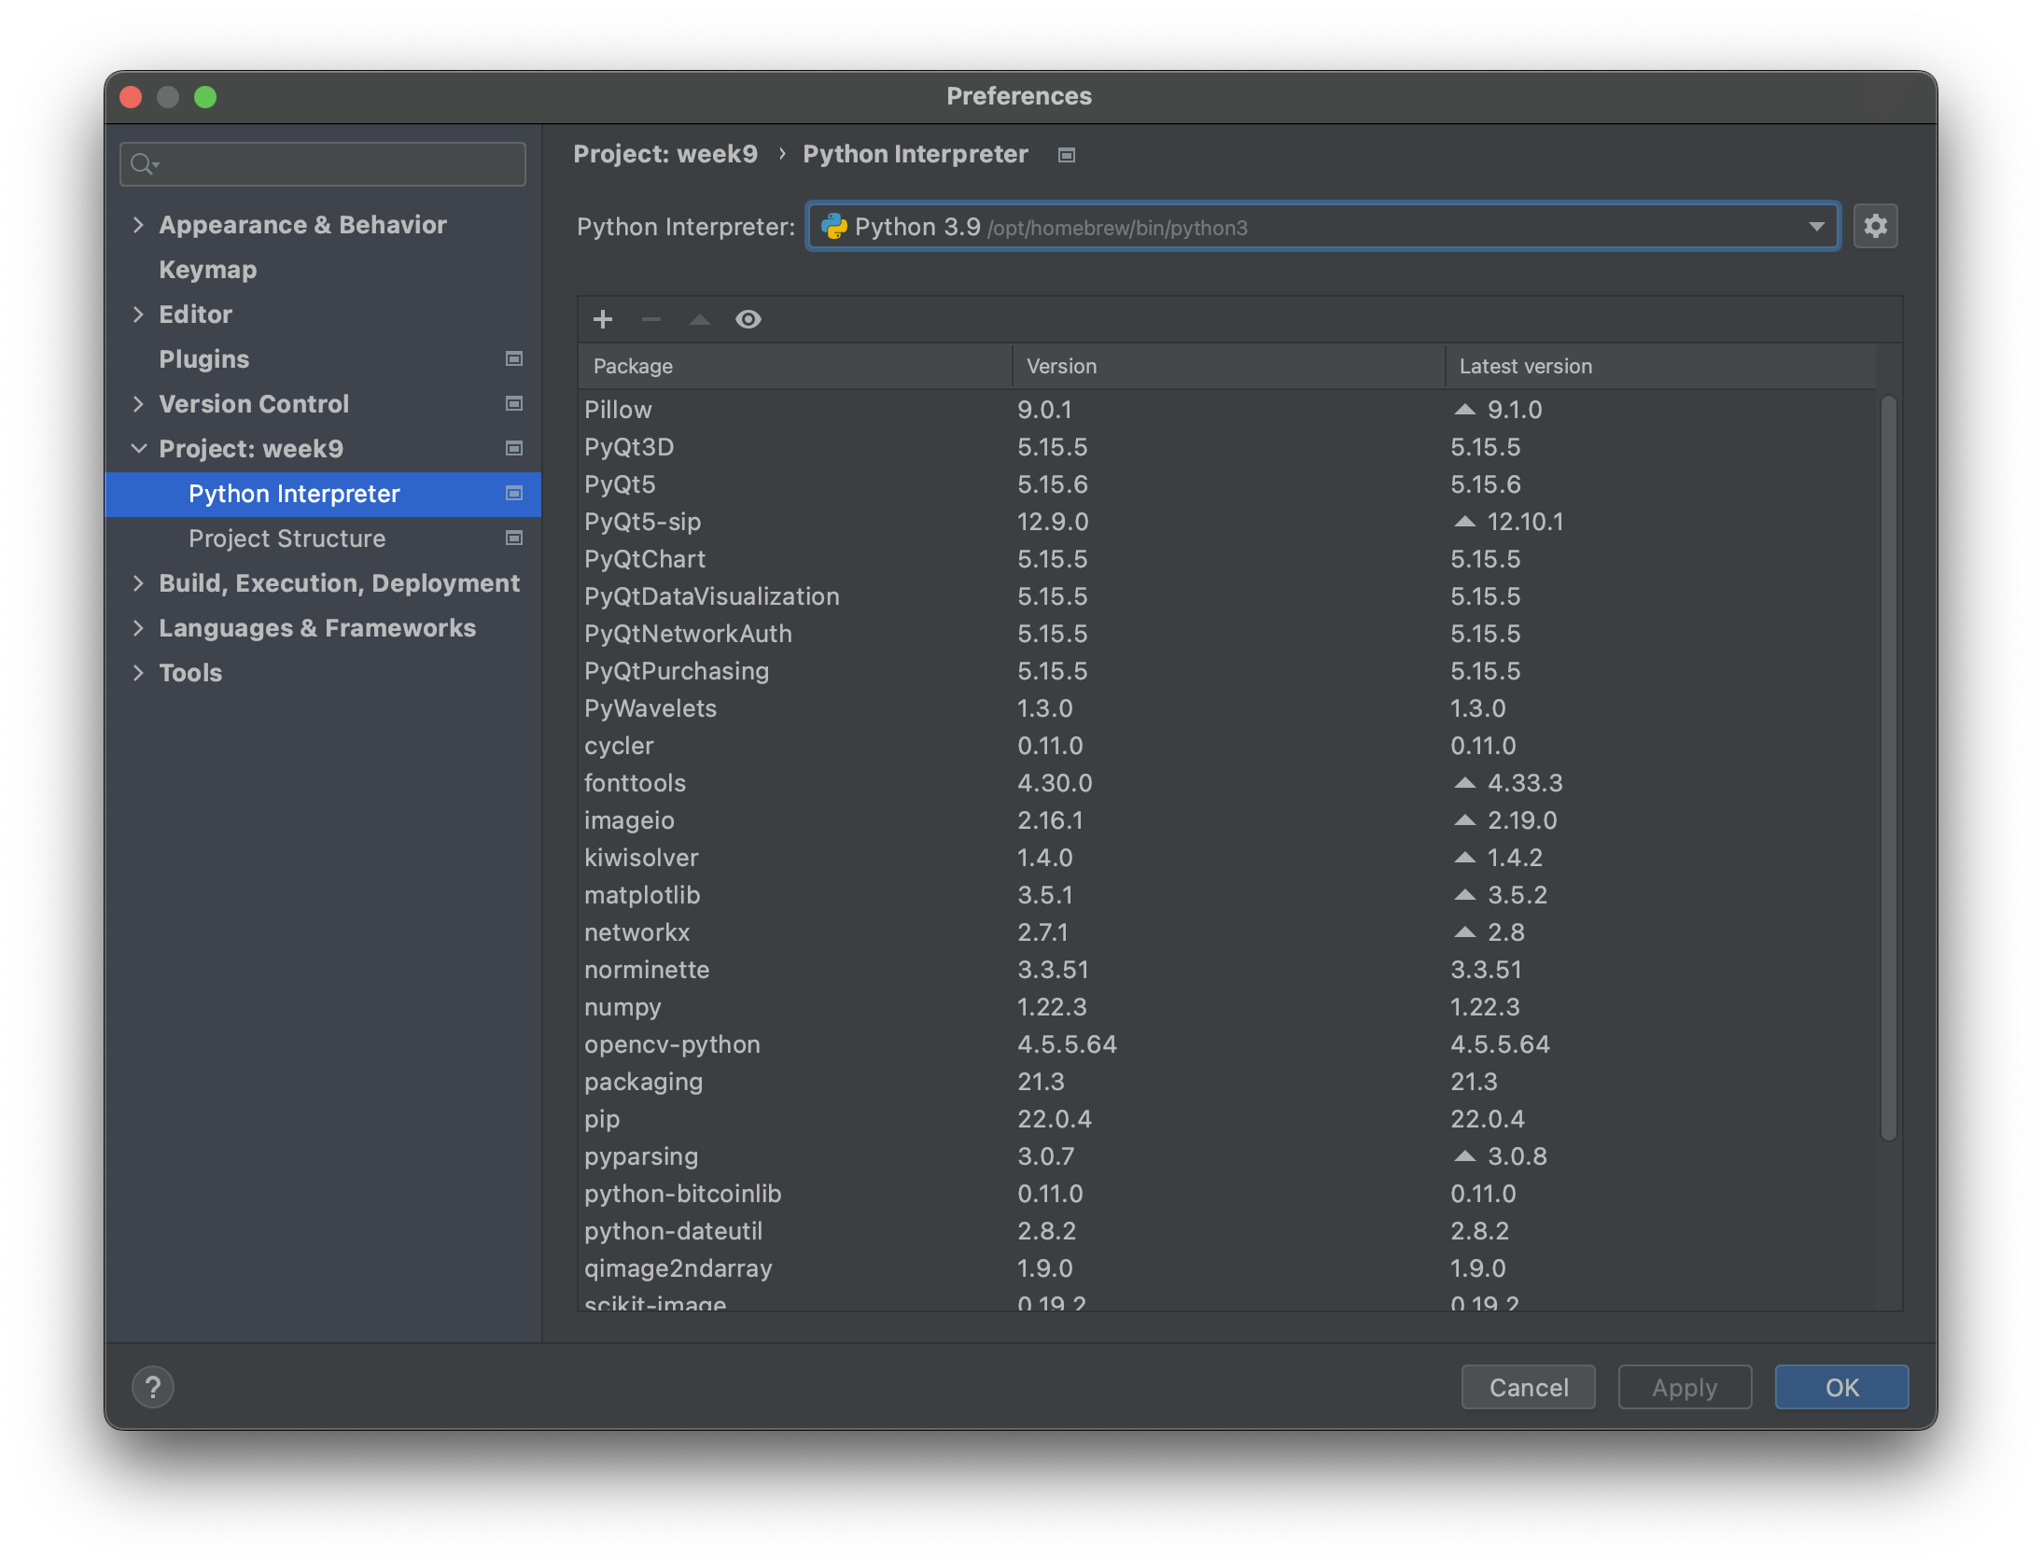This screenshot has height=1568, width=2042.
Task: Select the pip package row
Action: click(x=1227, y=1118)
